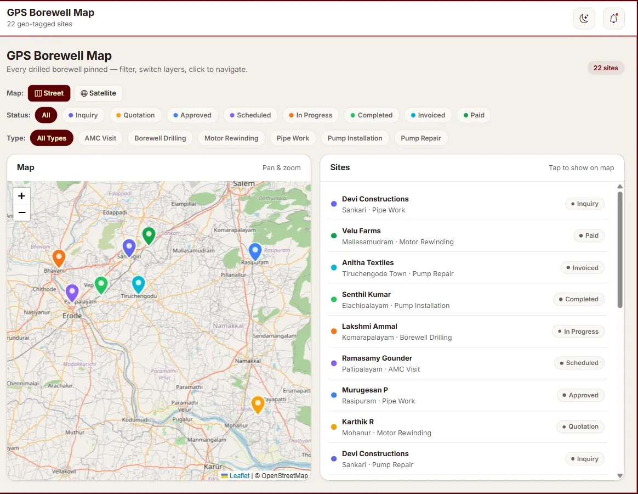Viewport: 638px width, 494px height.
Task: Click the Scheduled badge for Ramasamy Gounder
Action: click(x=579, y=363)
